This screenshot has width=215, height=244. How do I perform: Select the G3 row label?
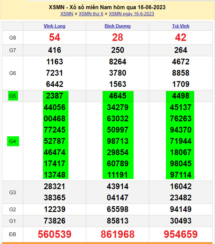(x=13, y=192)
